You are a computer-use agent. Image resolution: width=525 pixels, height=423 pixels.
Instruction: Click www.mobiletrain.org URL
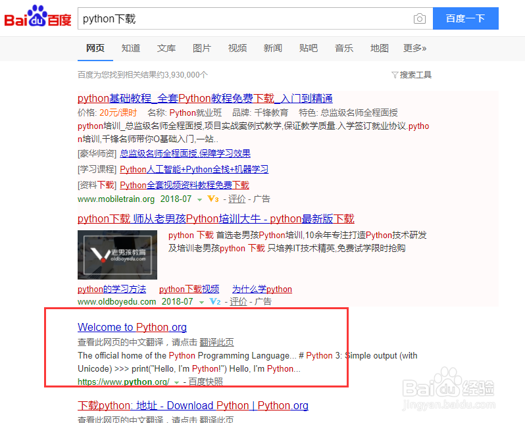click(116, 199)
